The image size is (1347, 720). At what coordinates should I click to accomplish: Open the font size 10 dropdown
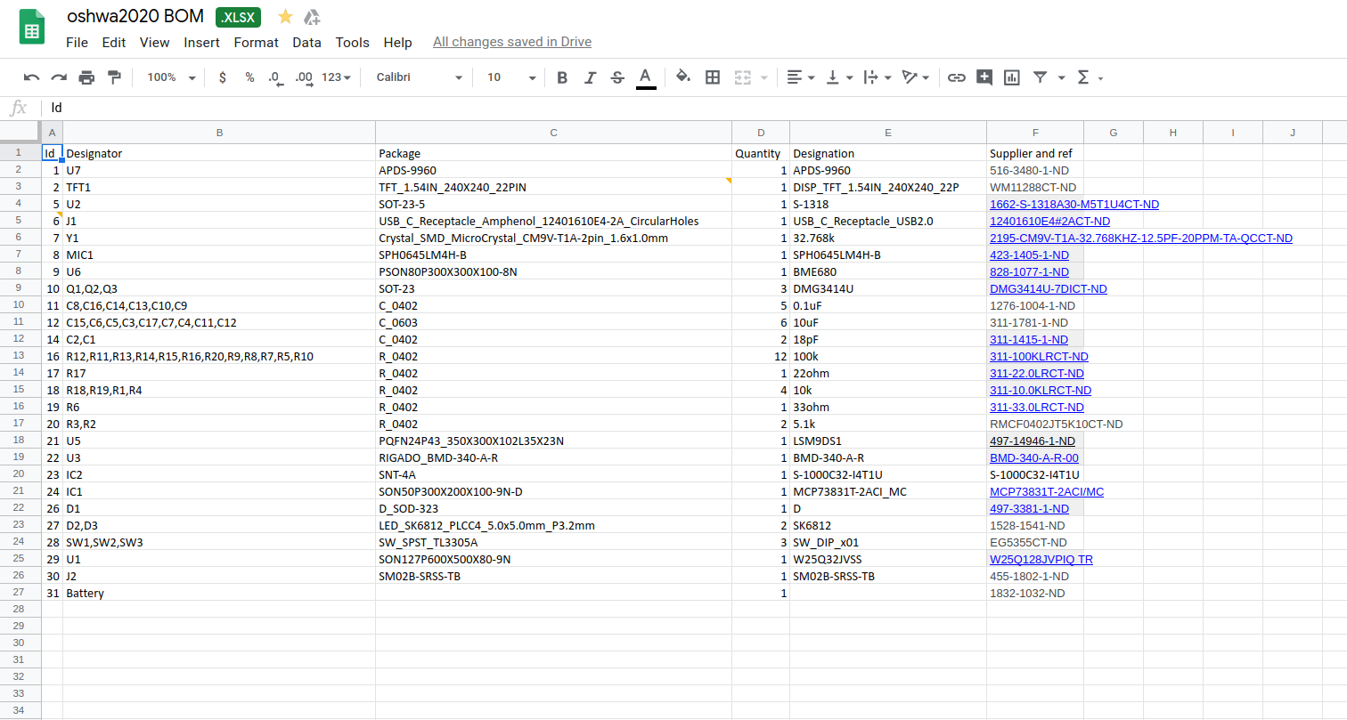coord(511,77)
